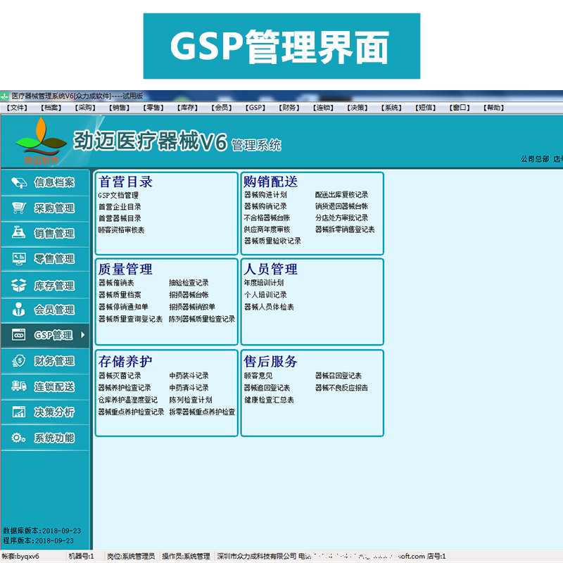Open the GSP文档管理 link
563x563 pixels.
click(118, 196)
